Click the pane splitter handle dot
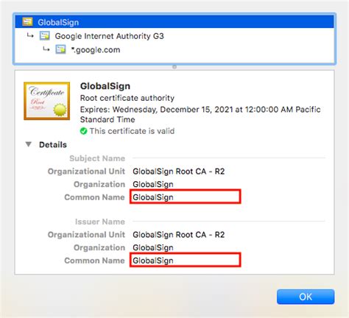Screen dimensions: 349x318 pyautogui.click(x=174, y=67)
